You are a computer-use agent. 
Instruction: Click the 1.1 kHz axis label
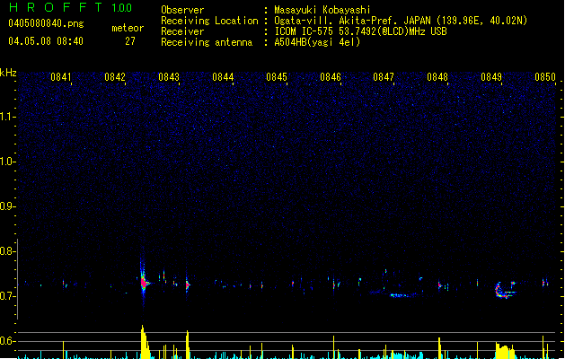[x=7, y=117]
